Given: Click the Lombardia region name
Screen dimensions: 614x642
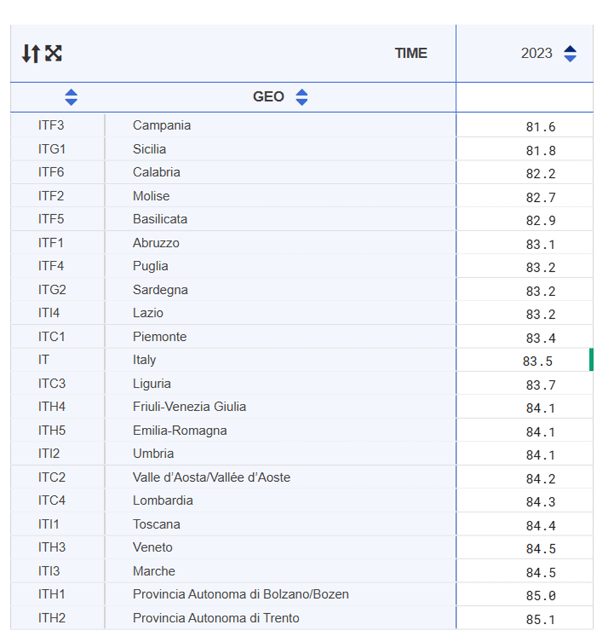Looking at the screenshot, I should pyautogui.click(x=163, y=501).
